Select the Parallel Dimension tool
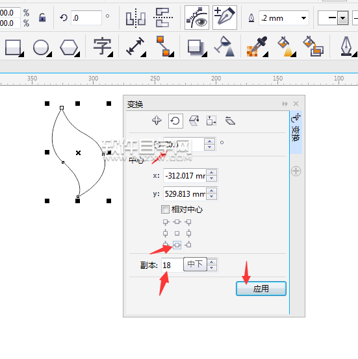This screenshot has width=358, height=359. (x=136, y=47)
